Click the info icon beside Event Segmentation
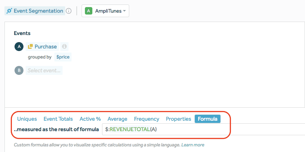The width and height of the screenshot is (305, 152). tap(69, 11)
